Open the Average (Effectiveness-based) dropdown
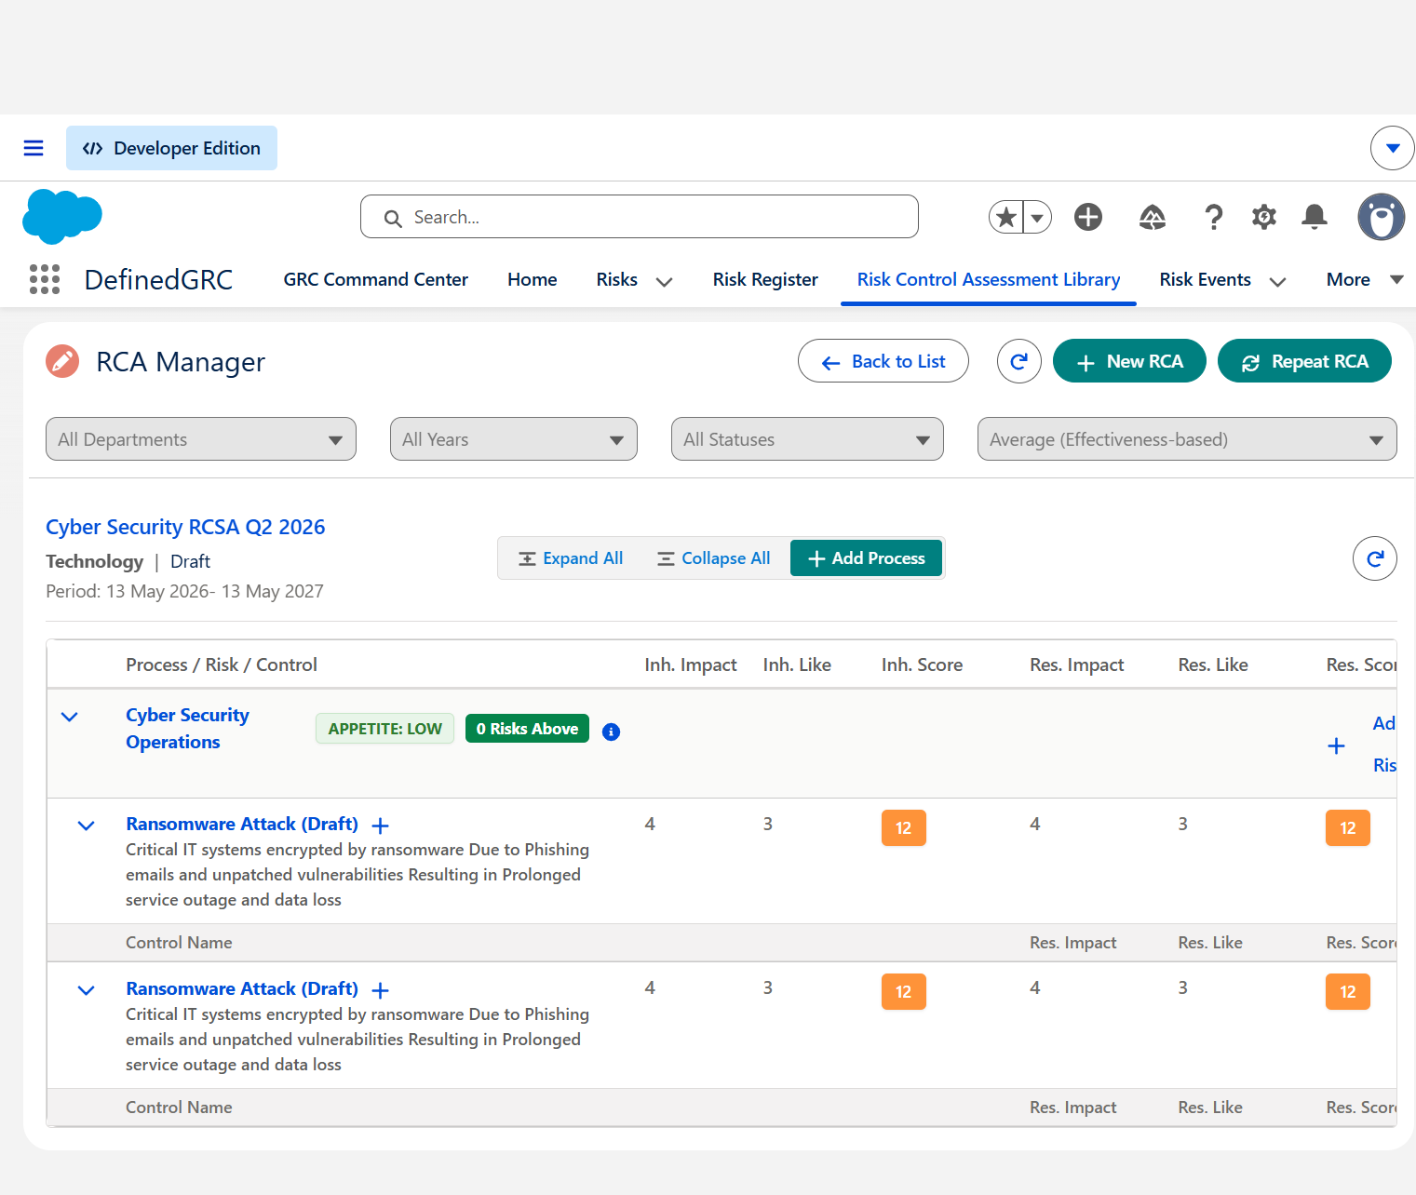The height and width of the screenshot is (1195, 1416). pyautogui.click(x=1187, y=439)
